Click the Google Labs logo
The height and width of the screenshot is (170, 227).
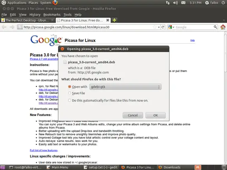point(47,40)
